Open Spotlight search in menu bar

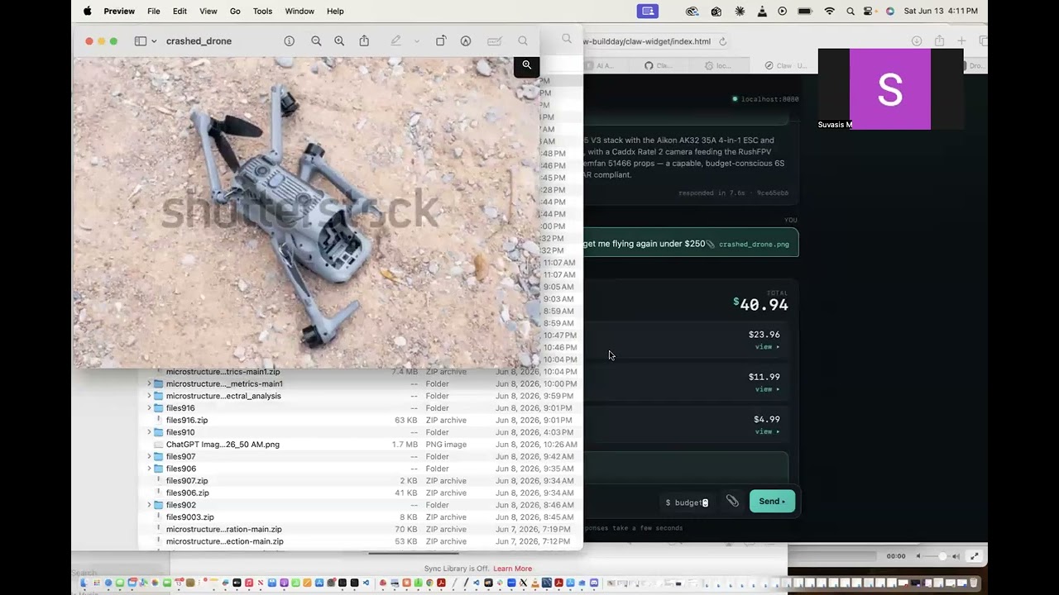[x=851, y=11]
